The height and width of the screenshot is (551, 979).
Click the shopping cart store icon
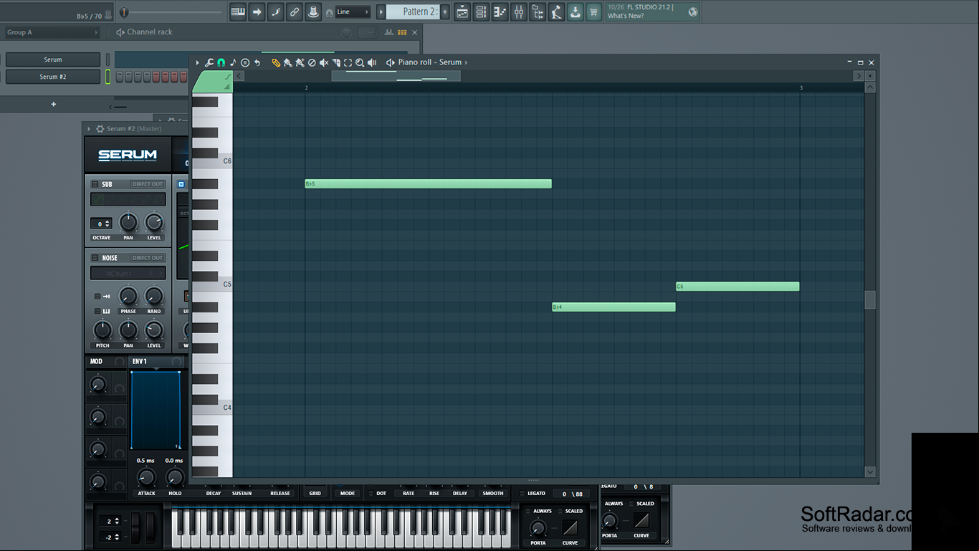click(x=593, y=11)
